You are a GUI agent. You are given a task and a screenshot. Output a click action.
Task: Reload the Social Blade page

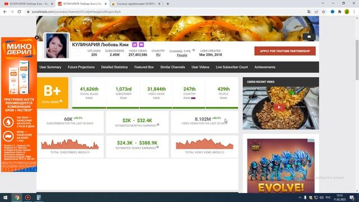[x=19, y=12]
